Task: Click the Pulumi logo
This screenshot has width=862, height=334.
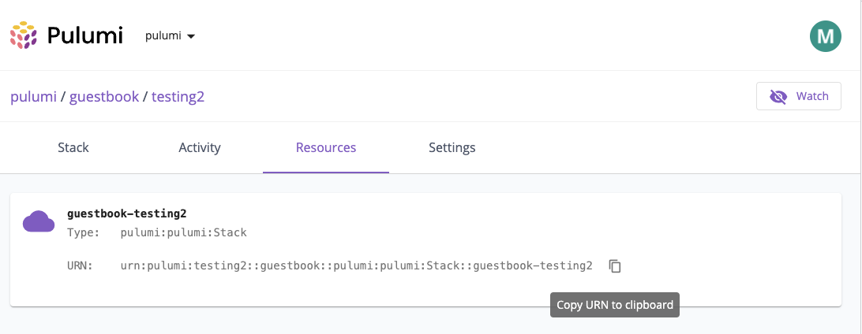Action: point(66,36)
